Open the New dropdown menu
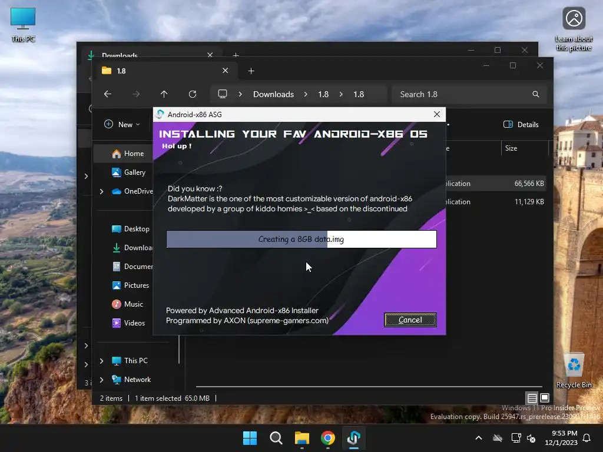This screenshot has width=603, height=452. (122, 125)
